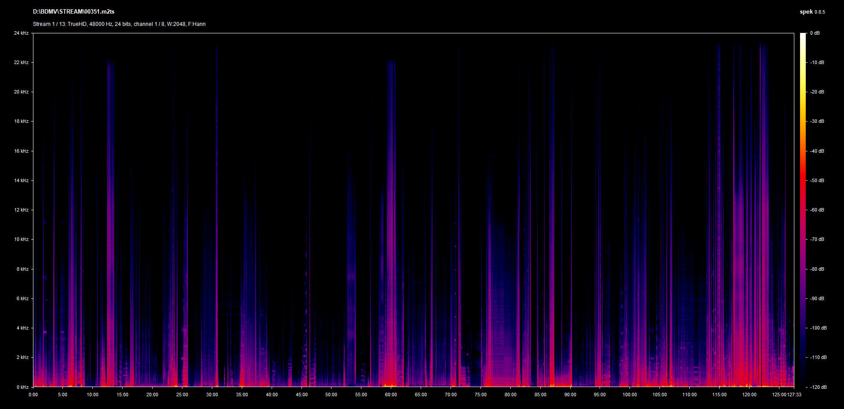The width and height of the screenshot is (844, 409).
Task: Click the spek 0.8.5 version label
Action: coord(812,12)
